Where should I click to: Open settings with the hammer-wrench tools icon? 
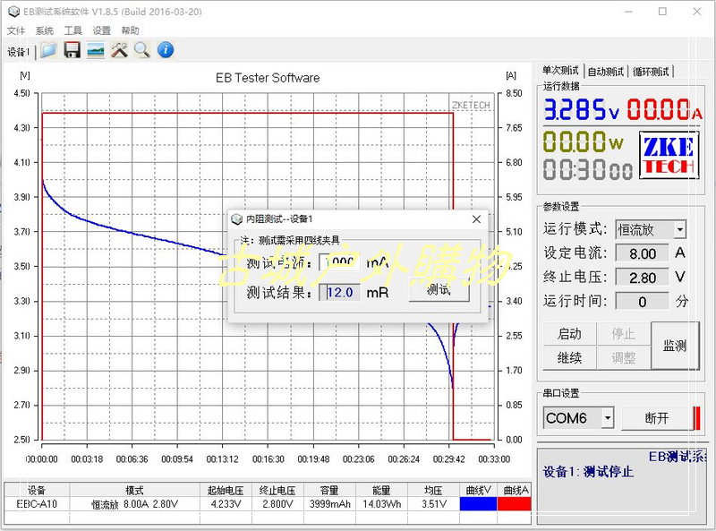[x=119, y=50]
